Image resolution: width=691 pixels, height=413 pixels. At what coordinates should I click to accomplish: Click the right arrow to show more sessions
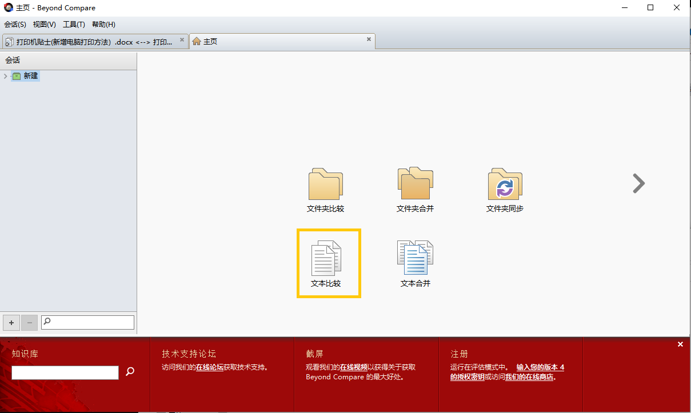tap(638, 183)
